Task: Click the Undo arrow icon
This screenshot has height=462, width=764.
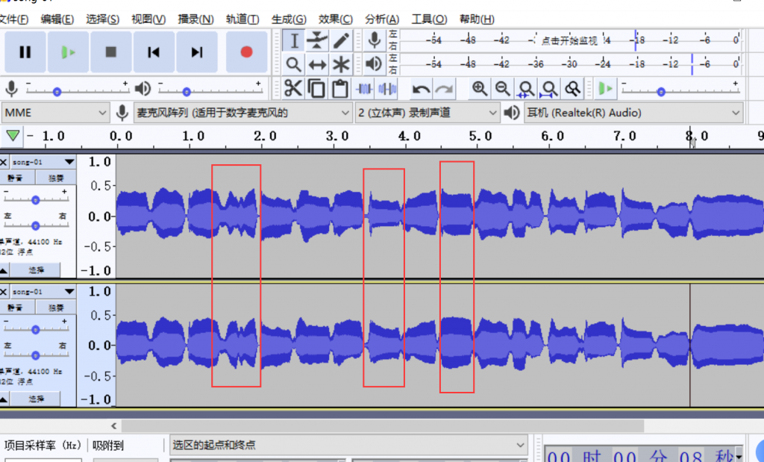Action: pos(421,89)
